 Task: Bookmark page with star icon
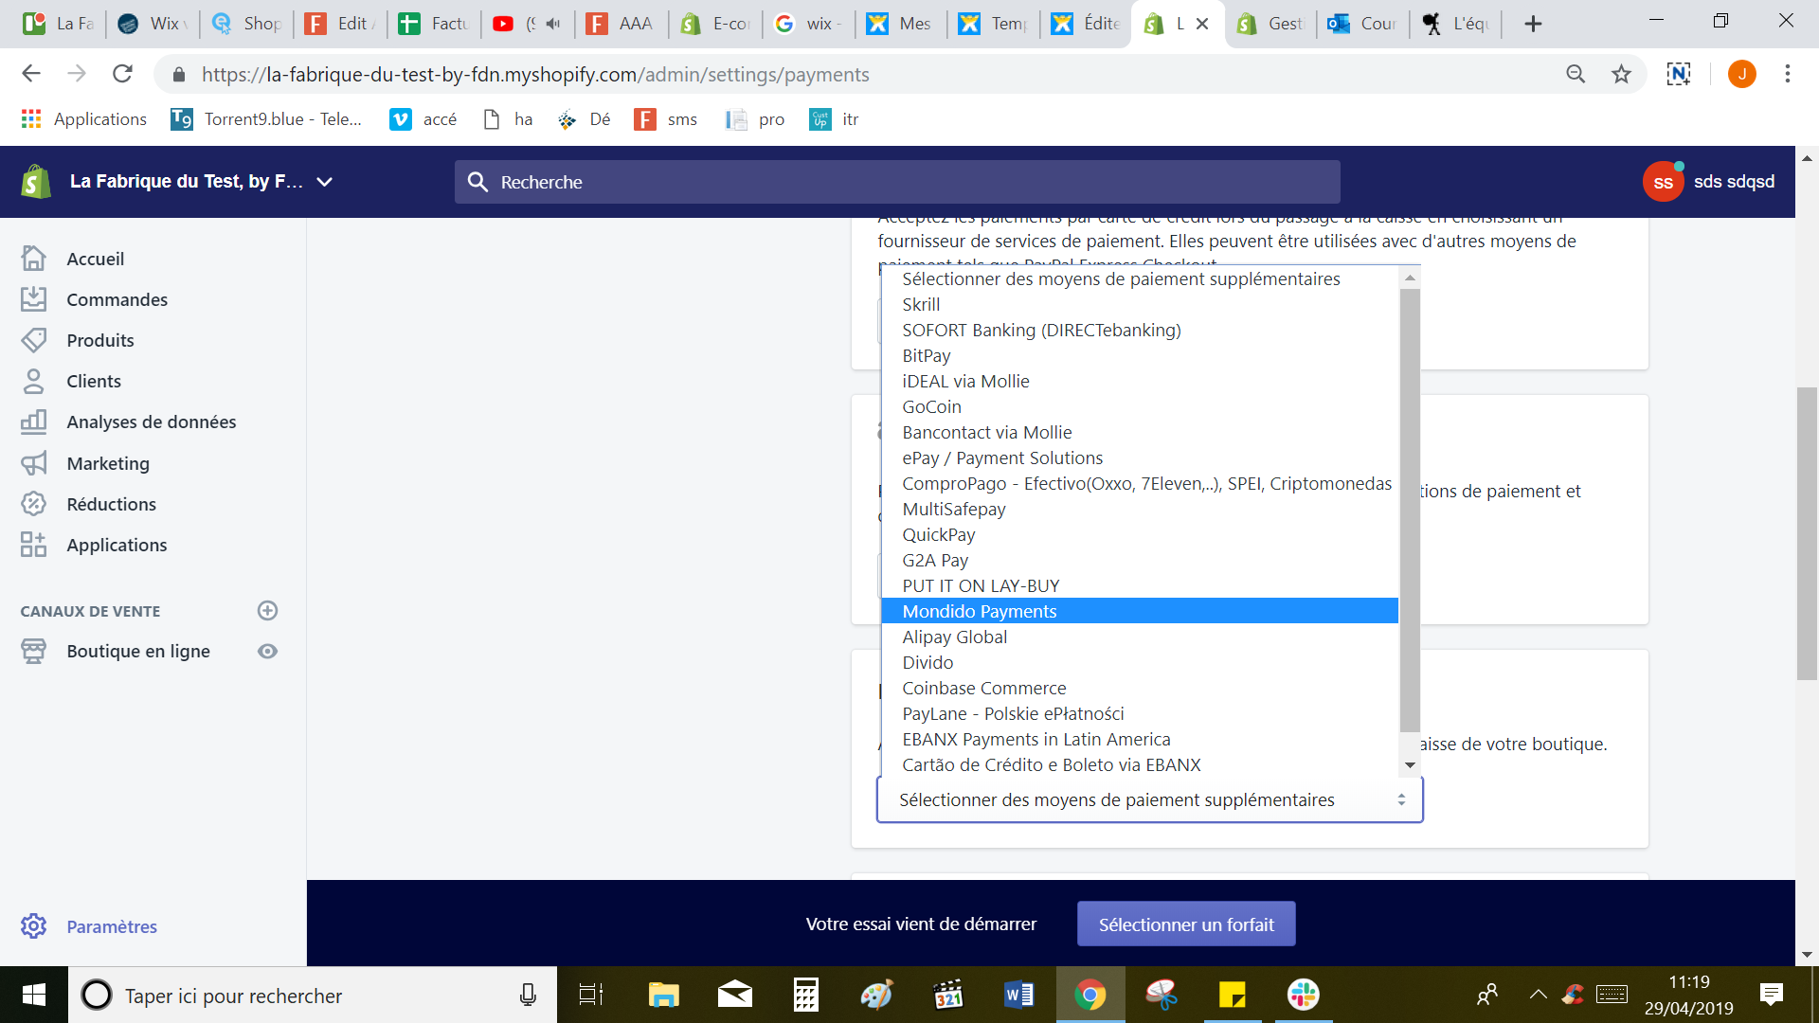1621,74
